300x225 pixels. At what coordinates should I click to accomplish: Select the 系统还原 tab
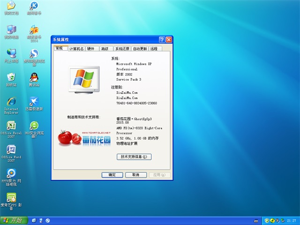coord(122,49)
